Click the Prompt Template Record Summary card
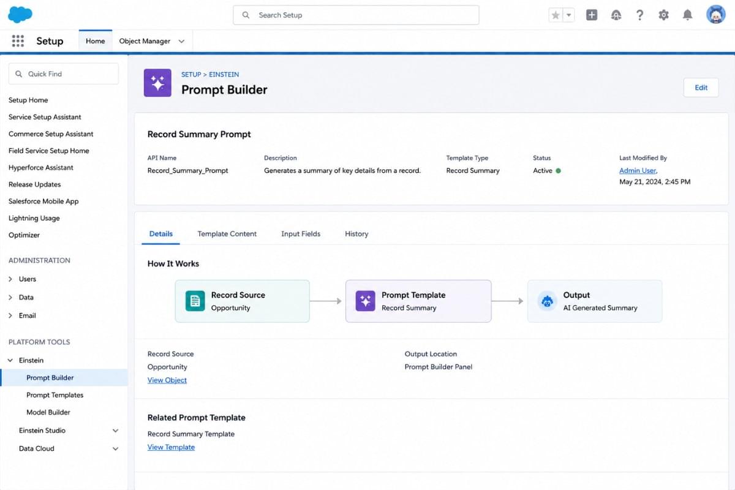Image resolution: width=735 pixels, height=490 pixels. pos(418,301)
